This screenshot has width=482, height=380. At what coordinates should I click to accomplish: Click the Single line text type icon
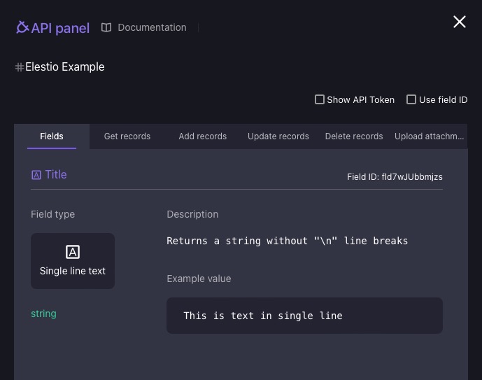point(73,252)
